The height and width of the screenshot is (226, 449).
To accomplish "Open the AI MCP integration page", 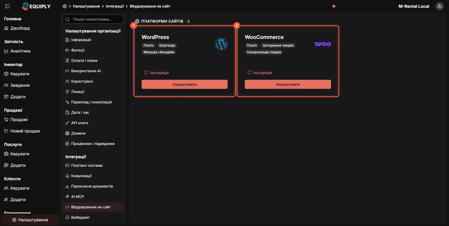I will click(x=93, y=197).
